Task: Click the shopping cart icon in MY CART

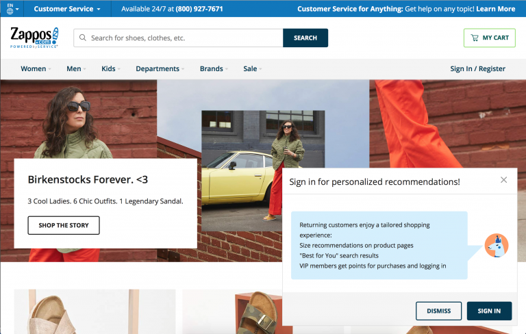Action: 475,38
